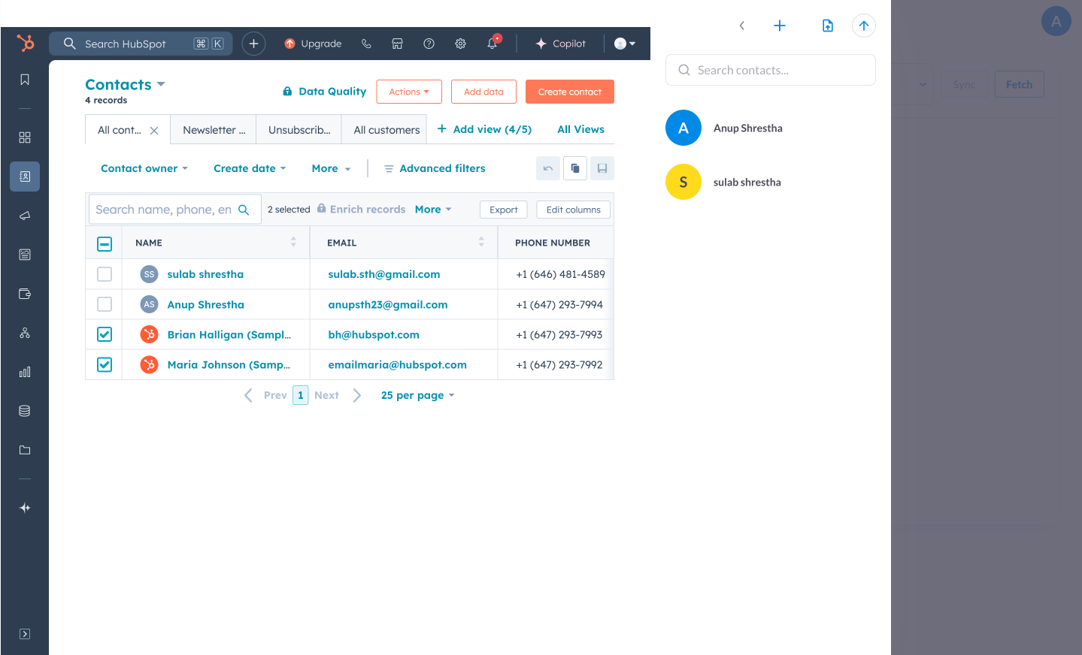Open Workspaces grid icon in sidebar

pos(25,137)
